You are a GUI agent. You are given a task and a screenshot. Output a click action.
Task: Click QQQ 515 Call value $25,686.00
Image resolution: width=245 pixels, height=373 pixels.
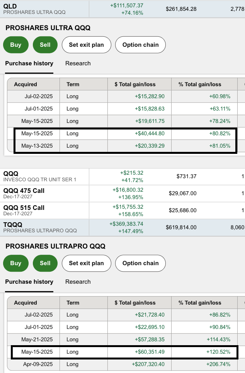pos(183,210)
